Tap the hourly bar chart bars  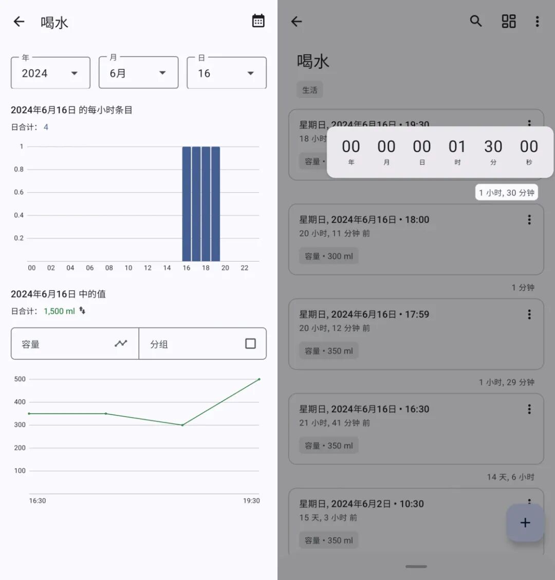(x=201, y=204)
